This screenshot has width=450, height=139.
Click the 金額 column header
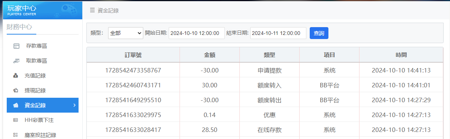tap(209, 55)
